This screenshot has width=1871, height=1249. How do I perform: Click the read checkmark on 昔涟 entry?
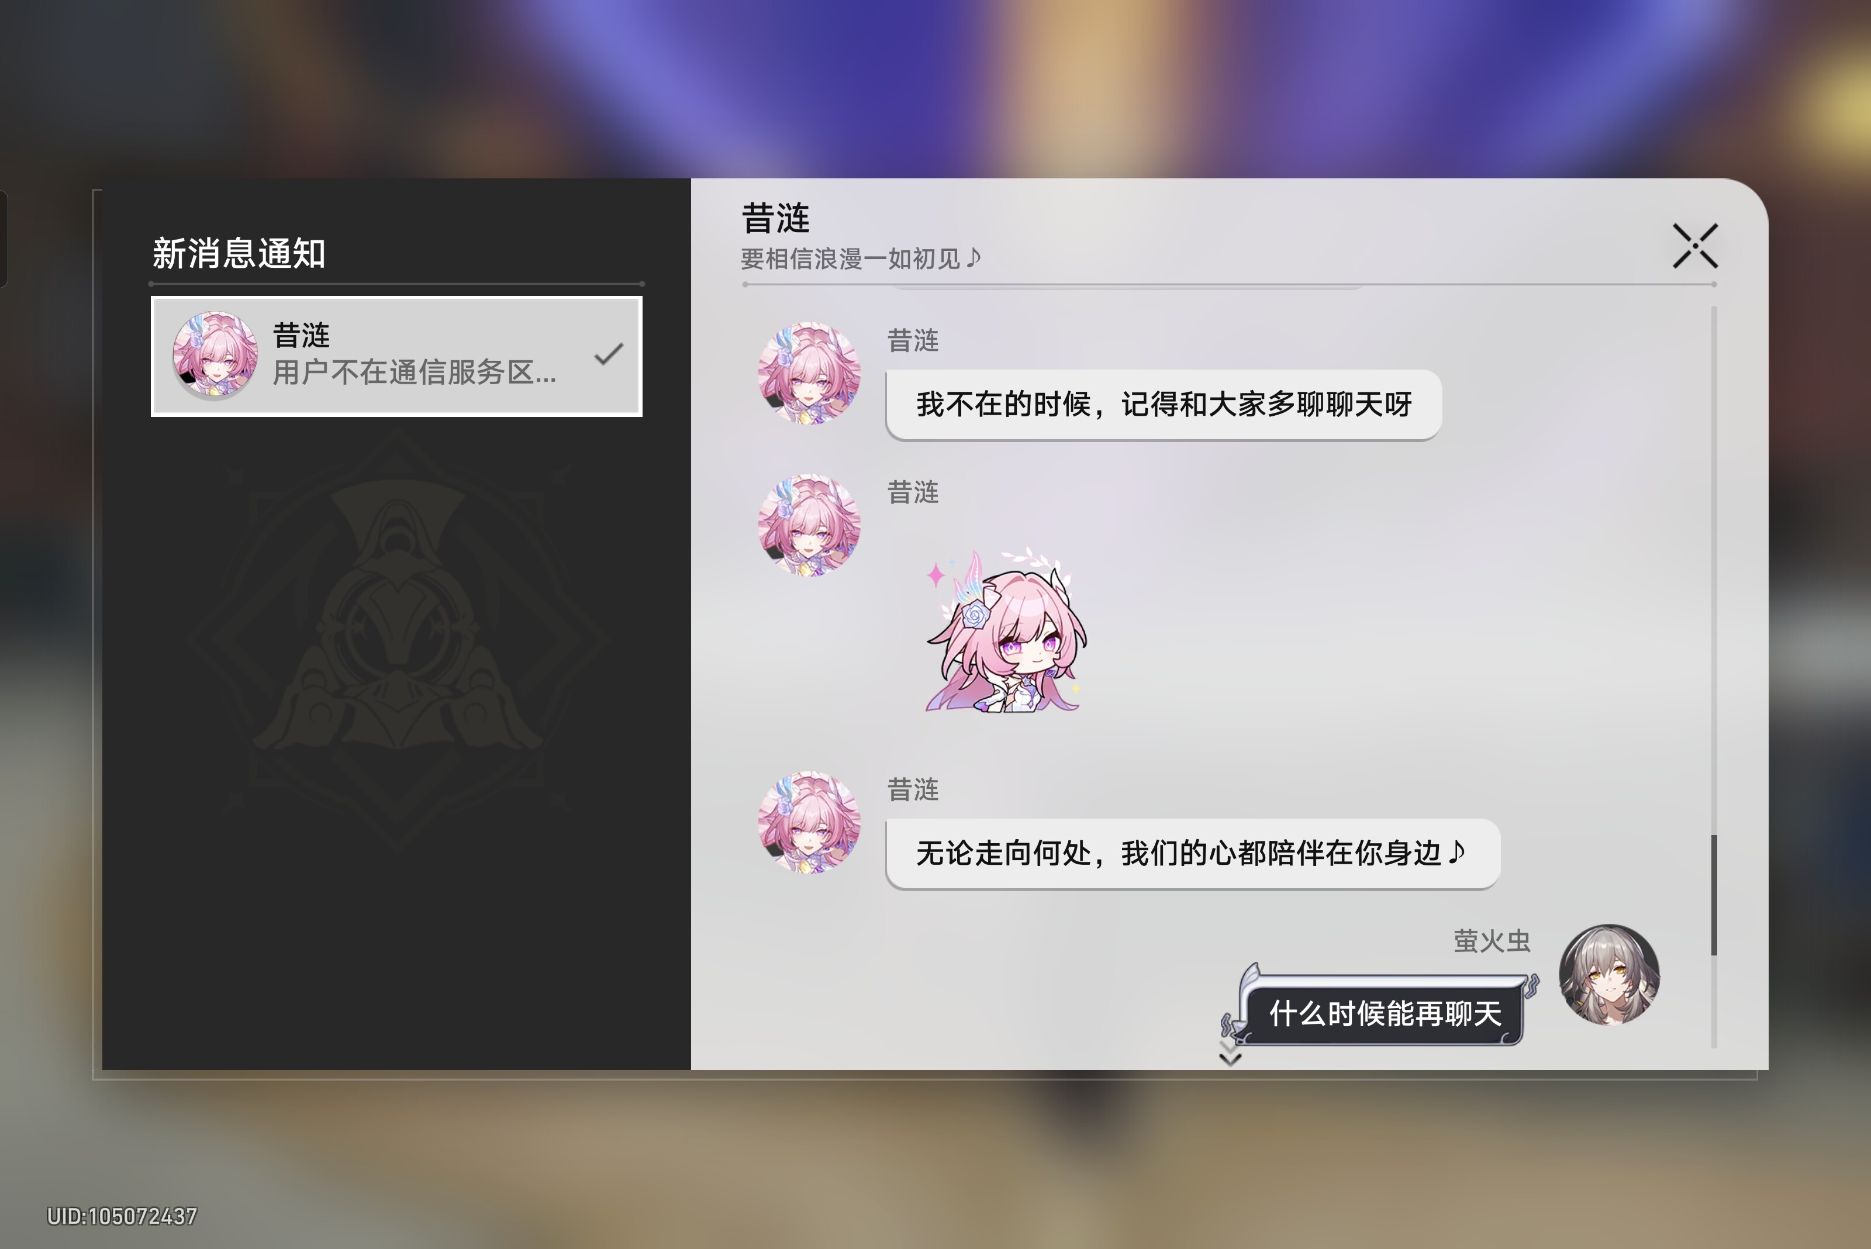609,354
